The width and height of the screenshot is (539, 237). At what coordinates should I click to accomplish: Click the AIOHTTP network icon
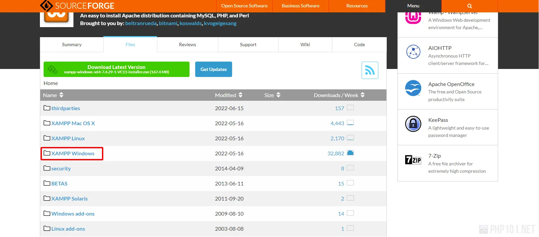[413, 52]
